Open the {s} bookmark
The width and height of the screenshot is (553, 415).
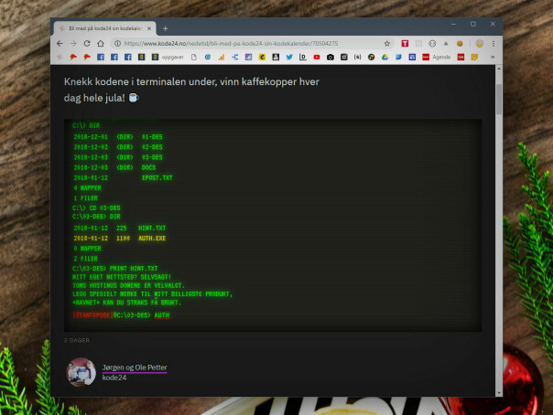(358, 57)
